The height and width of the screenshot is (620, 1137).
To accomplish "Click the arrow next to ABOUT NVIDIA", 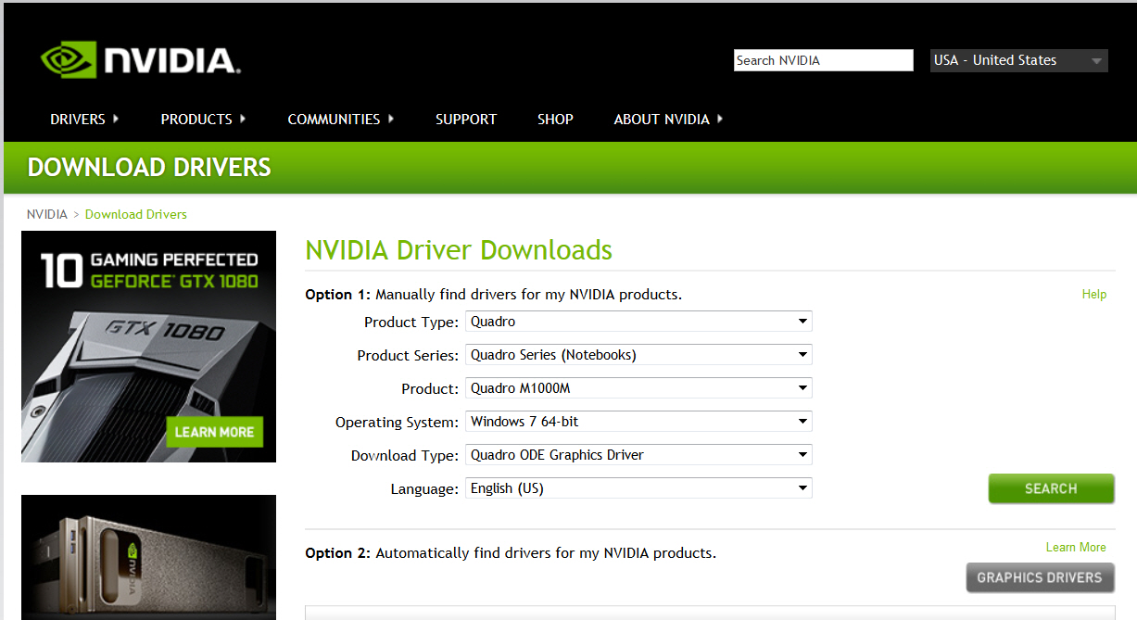I will tap(720, 119).
